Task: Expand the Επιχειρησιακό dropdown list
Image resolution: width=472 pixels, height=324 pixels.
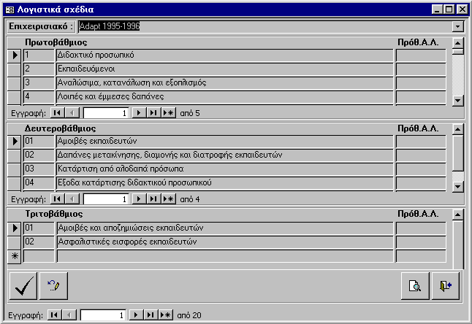Action: [x=457, y=26]
